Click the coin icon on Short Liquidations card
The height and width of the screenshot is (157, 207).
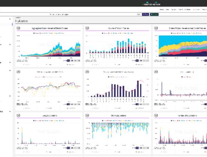[x=87, y=116]
